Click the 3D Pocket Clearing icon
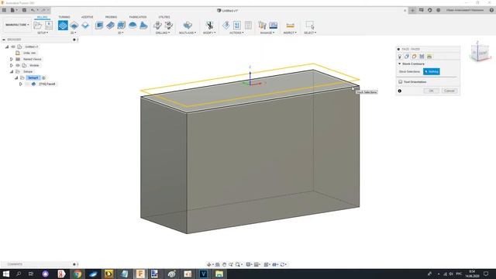 110,26
